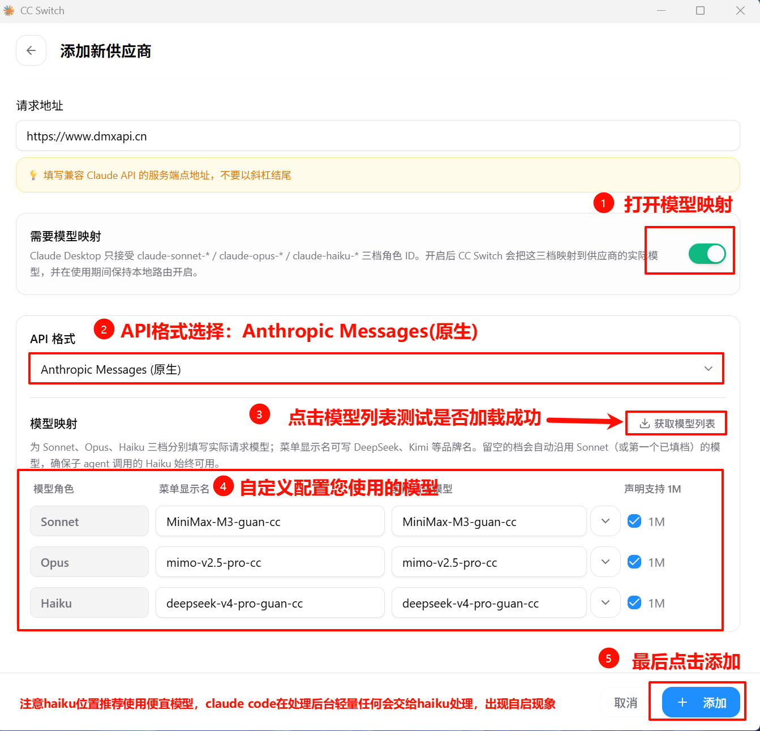Click the Haiku model role field
Viewport: 760px width, 731px height.
pos(89,602)
